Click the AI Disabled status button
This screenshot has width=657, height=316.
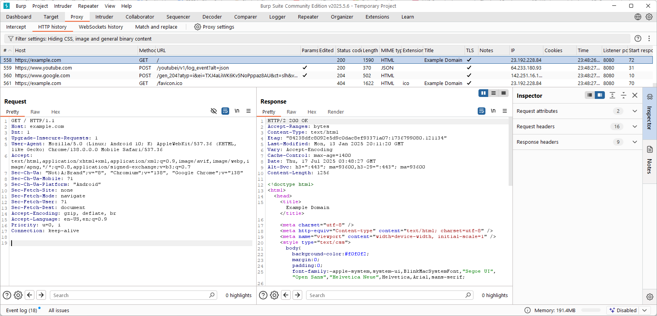pos(623,310)
